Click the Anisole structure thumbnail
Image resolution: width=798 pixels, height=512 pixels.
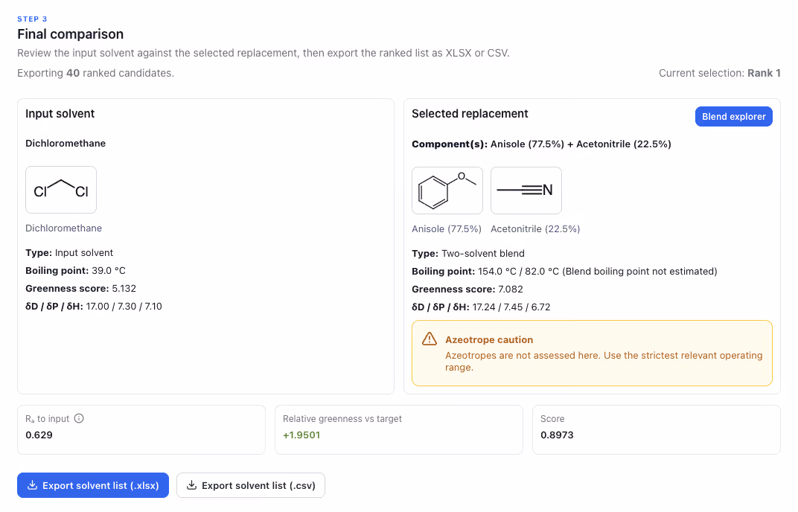[447, 191]
